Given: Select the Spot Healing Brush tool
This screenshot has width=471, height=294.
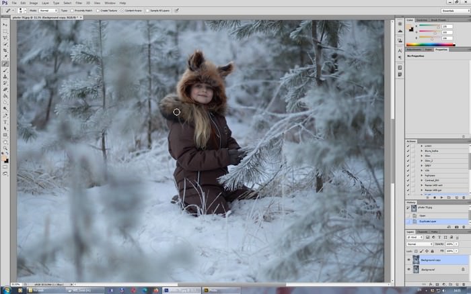Looking at the screenshot, I should pyautogui.click(x=5, y=64).
